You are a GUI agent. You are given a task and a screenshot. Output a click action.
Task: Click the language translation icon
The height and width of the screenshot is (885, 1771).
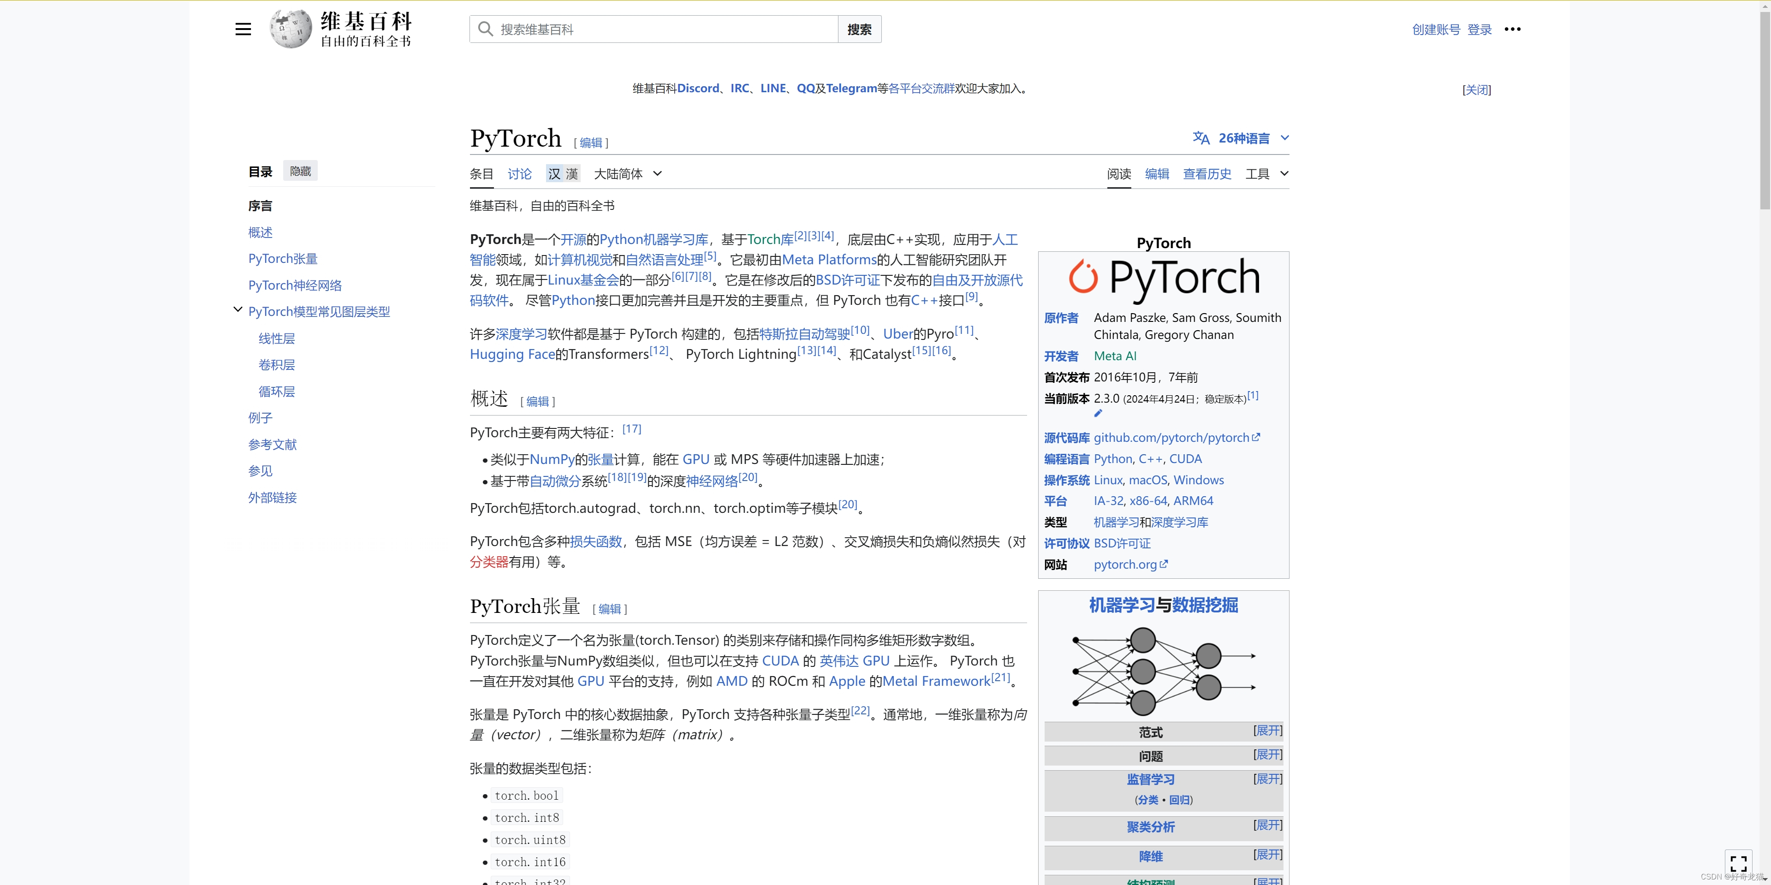(1201, 138)
